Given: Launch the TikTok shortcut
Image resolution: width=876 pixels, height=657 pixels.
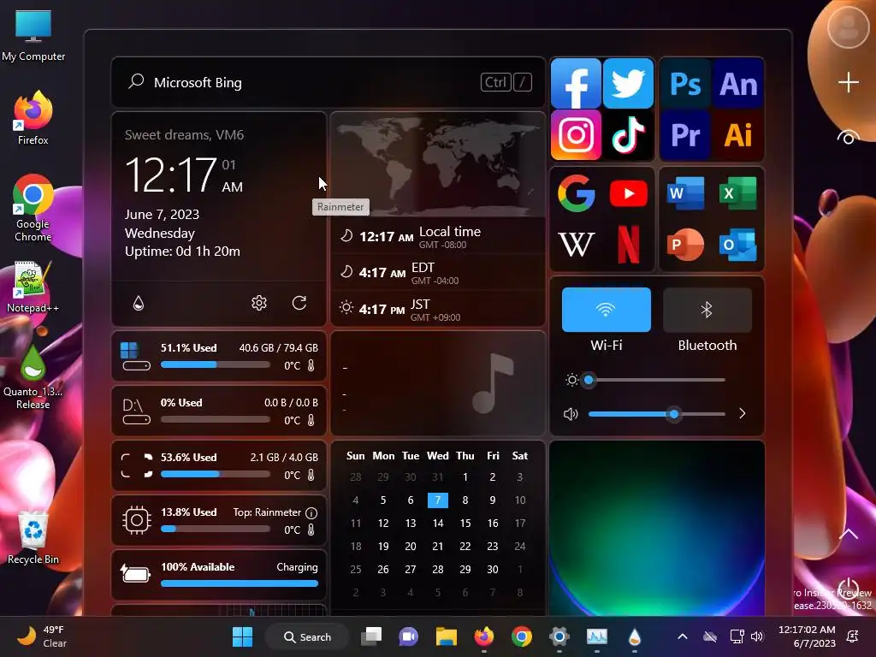Looking at the screenshot, I should point(628,134).
